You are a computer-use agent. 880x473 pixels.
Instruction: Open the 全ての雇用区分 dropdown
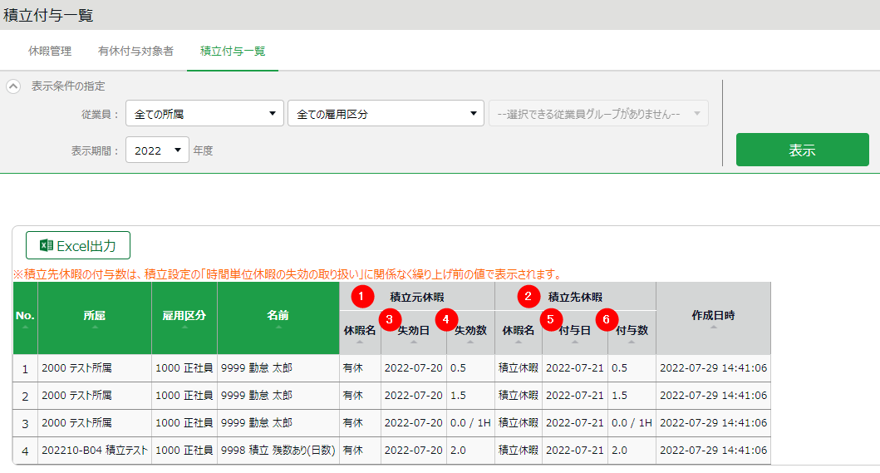pyautogui.click(x=386, y=114)
